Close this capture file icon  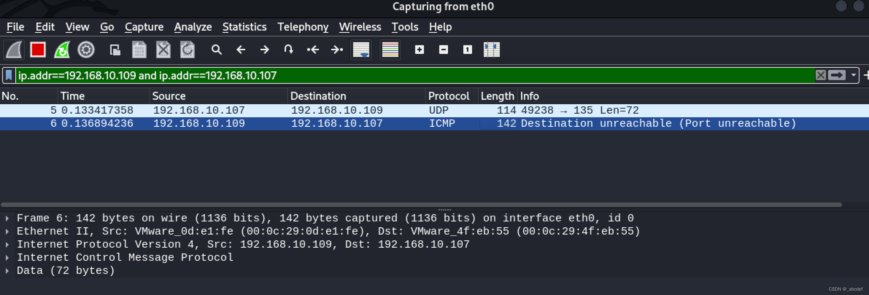coord(163,50)
